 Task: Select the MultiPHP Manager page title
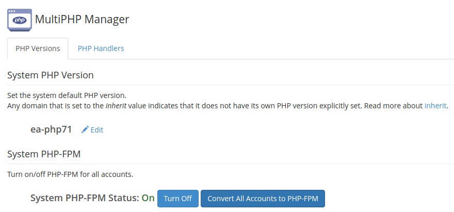click(82, 20)
